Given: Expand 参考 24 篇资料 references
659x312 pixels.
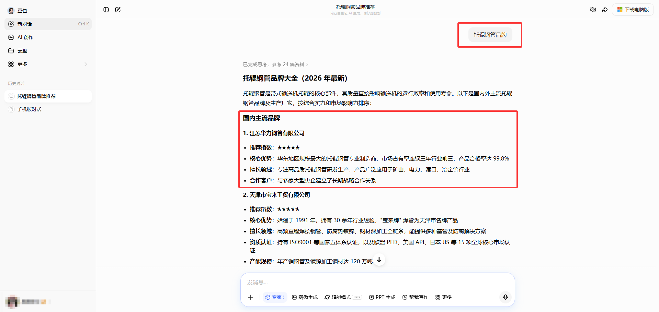Looking at the screenshot, I should [275, 64].
